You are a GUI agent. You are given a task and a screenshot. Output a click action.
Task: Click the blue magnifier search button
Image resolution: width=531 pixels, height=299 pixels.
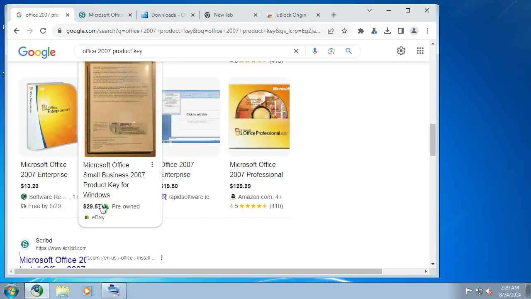(348, 51)
